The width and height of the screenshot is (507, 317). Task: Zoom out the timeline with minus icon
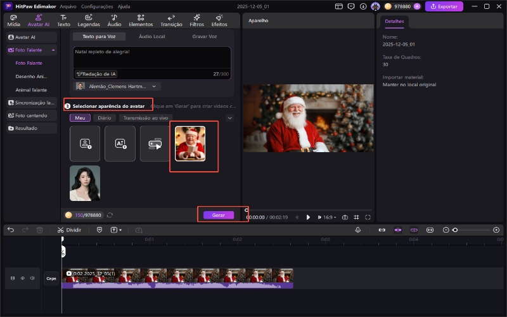point(446,230)
